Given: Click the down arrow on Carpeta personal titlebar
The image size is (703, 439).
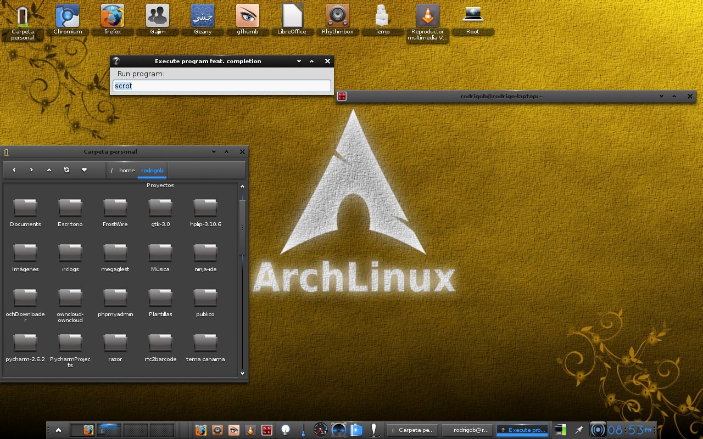Looking at the screenshot, I should pyautogui.click(x=214, y=151).
